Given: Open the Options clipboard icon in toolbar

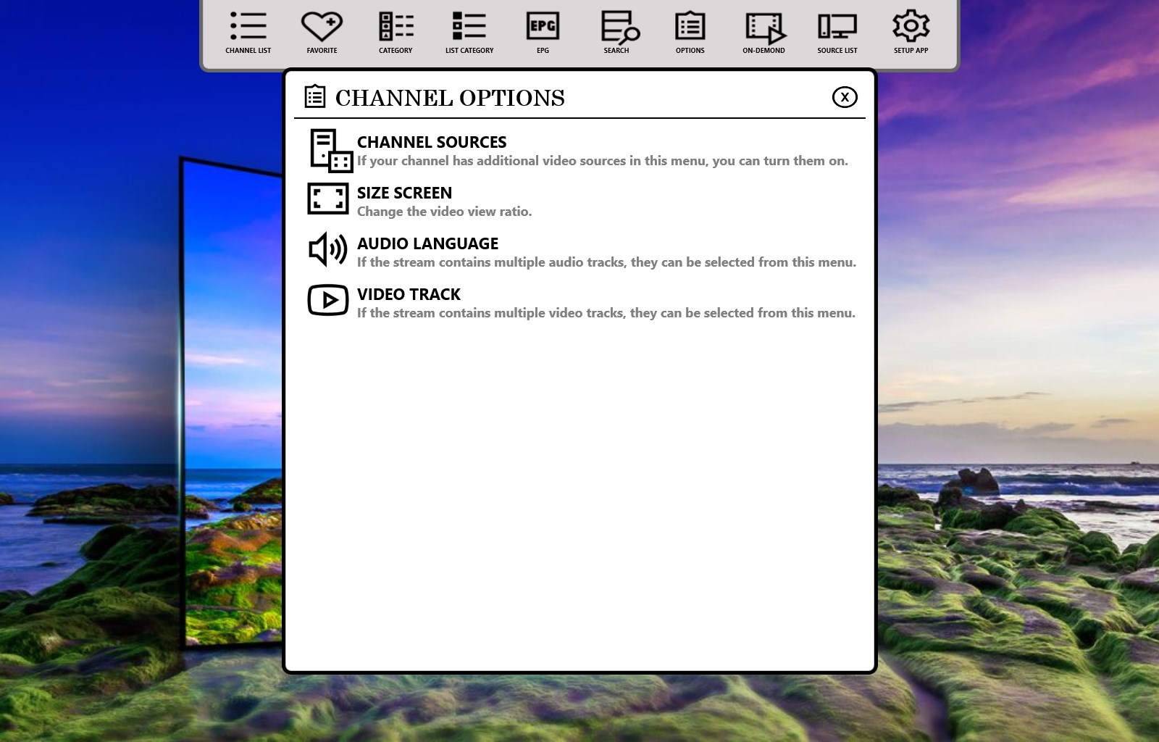Looking at the screenshot, I should 690,26.
